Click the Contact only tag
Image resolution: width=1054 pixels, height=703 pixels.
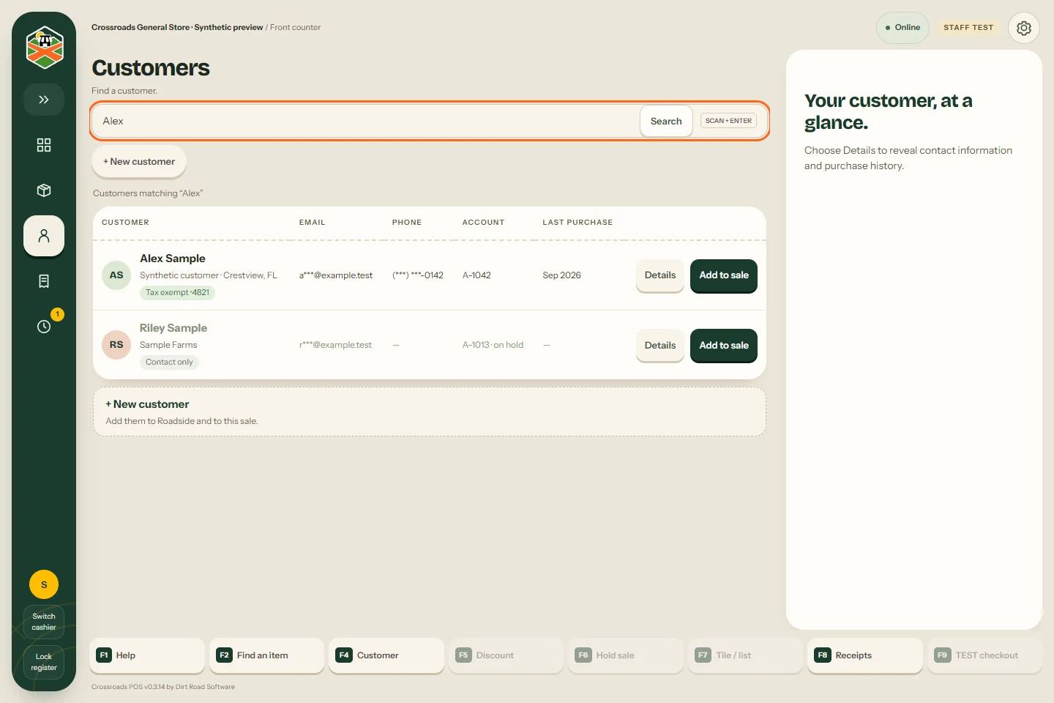(x=169, y=362)
